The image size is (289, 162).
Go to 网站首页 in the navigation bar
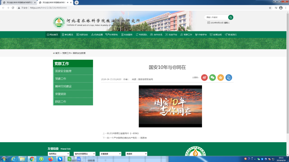pyautogui.click(x=52, y=35)
